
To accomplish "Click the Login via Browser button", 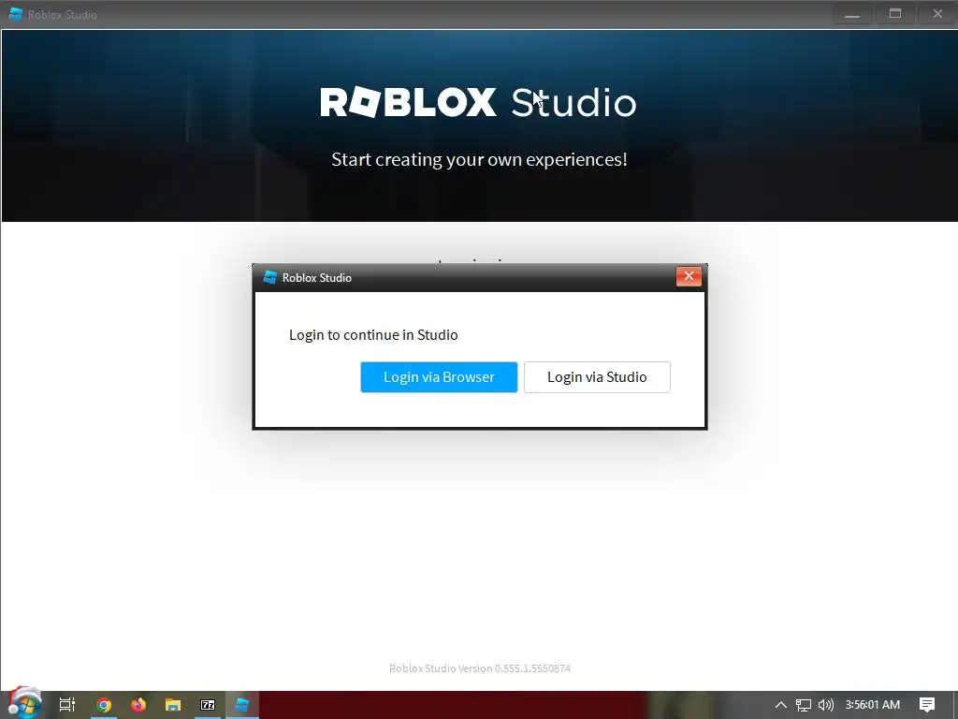I will click(439, 377).
